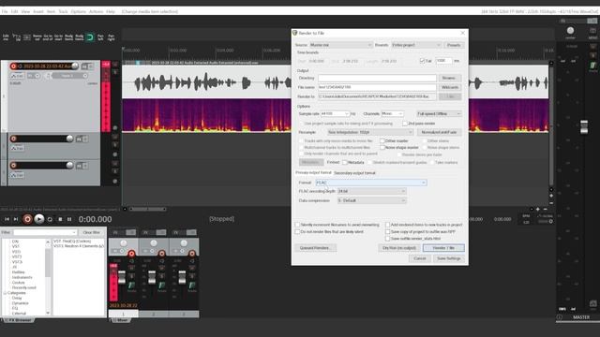This screenshot has height=337, width=600.
Task: Open the FLAC encoding depth dropdown
Action: (x=371, y=191)
